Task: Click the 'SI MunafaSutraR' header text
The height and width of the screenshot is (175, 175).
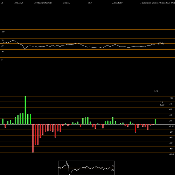Action: 43,3
